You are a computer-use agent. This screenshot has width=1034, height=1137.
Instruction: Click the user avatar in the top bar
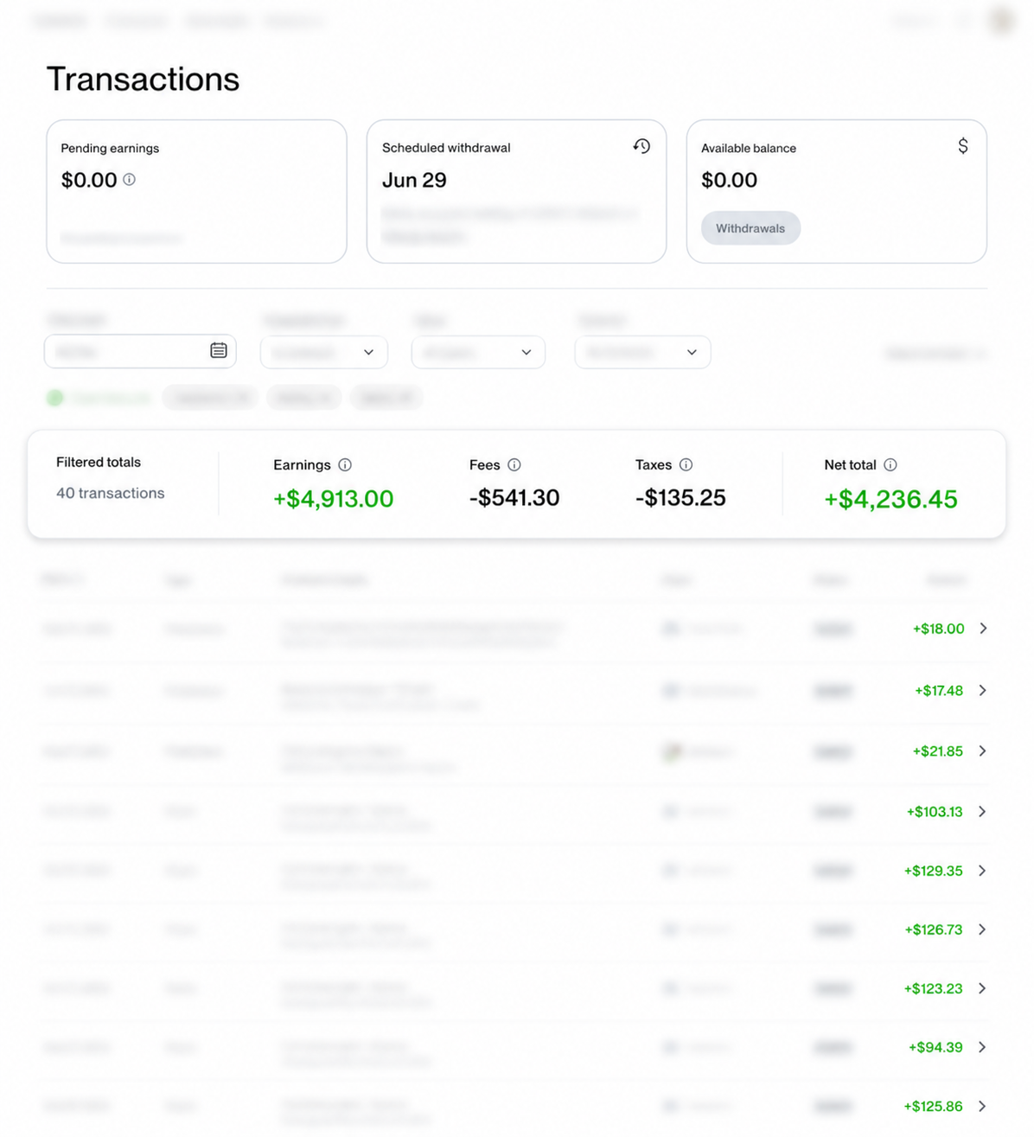coord(1001,20)
